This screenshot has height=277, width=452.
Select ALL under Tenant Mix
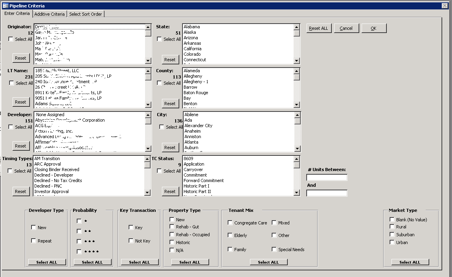(x=268, y=262)
